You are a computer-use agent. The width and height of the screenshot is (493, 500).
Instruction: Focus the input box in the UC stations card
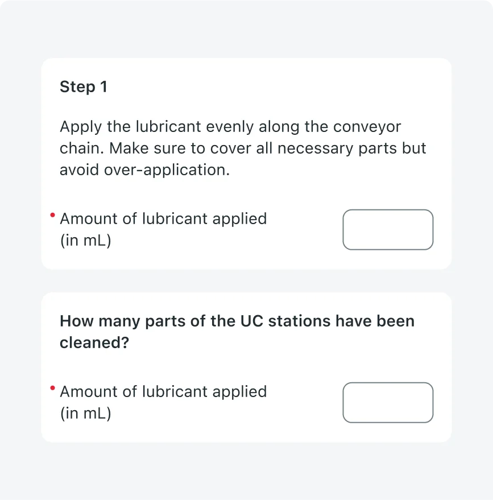[x=388, y=402]
